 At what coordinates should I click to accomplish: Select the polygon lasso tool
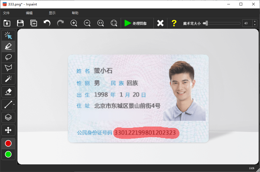(x=8, y=68)
